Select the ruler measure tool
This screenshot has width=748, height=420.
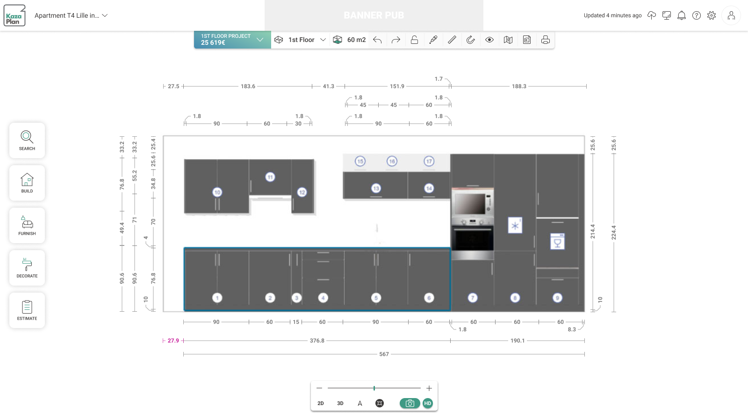pos(452,40)
